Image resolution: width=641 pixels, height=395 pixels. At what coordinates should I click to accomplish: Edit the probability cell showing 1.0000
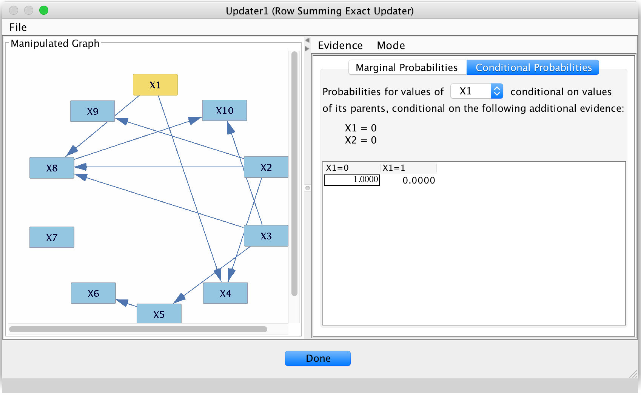(351, 180)
